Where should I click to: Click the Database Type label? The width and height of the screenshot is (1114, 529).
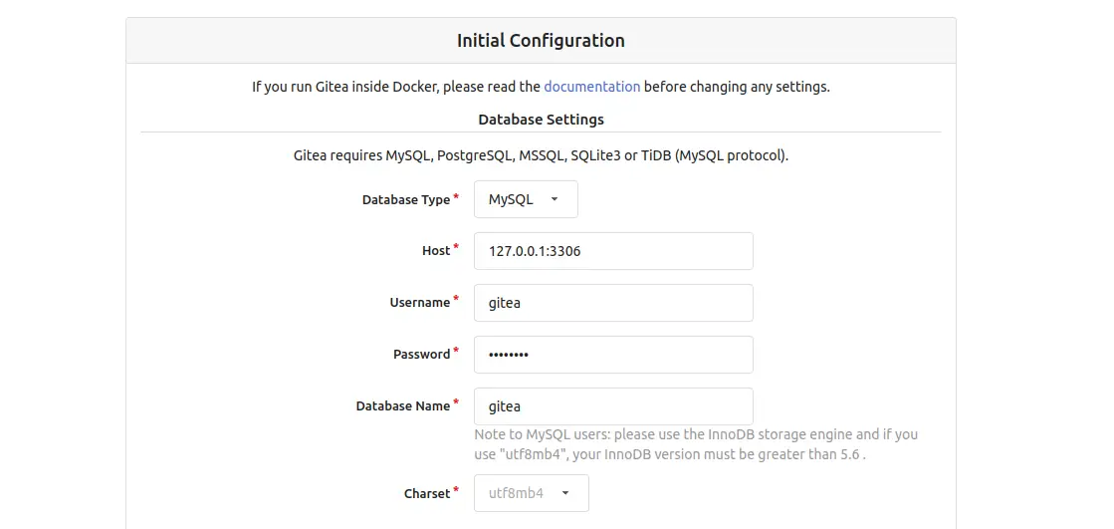click(x=406, y=200)
